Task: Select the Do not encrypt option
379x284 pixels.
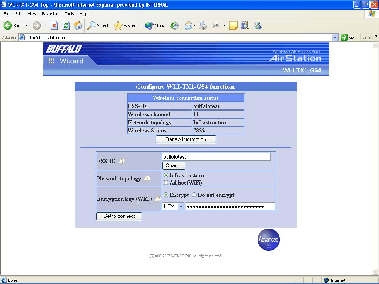Action: point(194,195)
